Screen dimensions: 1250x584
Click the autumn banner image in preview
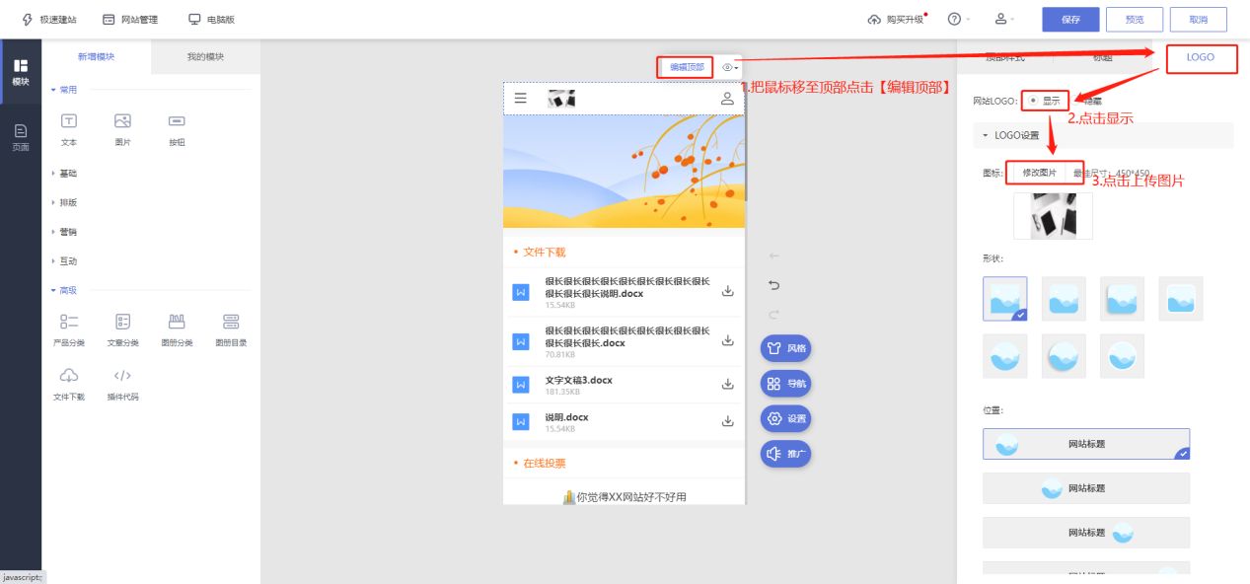click(x=625, y=172)
